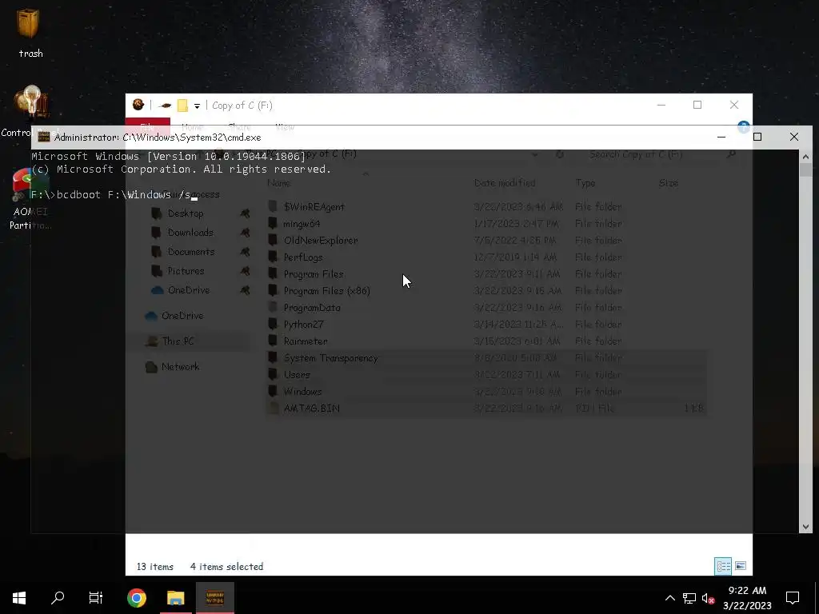This screenshot has width=819, height=614.
Task: Select the Program Files (x86) folder
Action: point(326,291)
